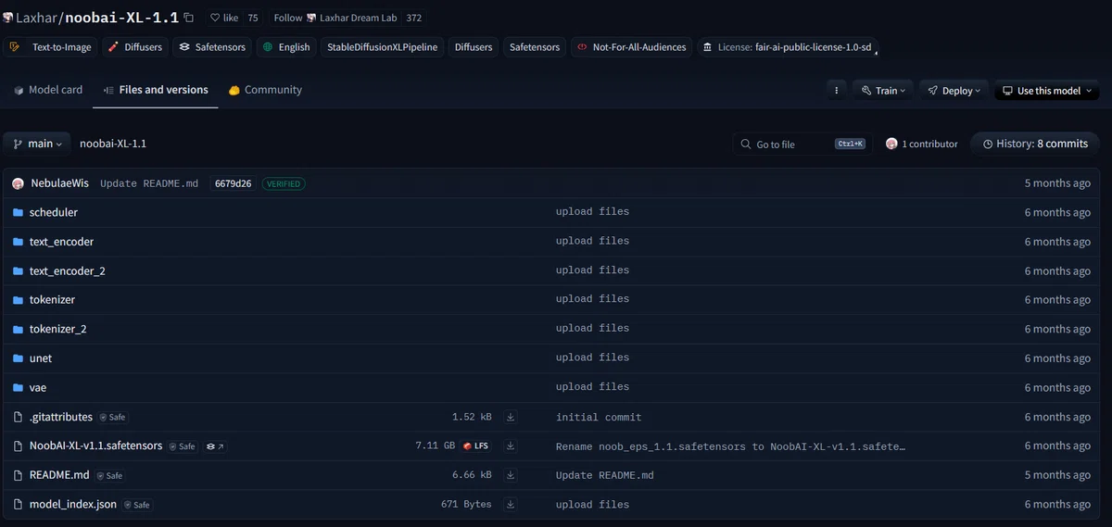Click the 1 contributor link
Screen dimensions: 1112x527
(x=922, y=144)
